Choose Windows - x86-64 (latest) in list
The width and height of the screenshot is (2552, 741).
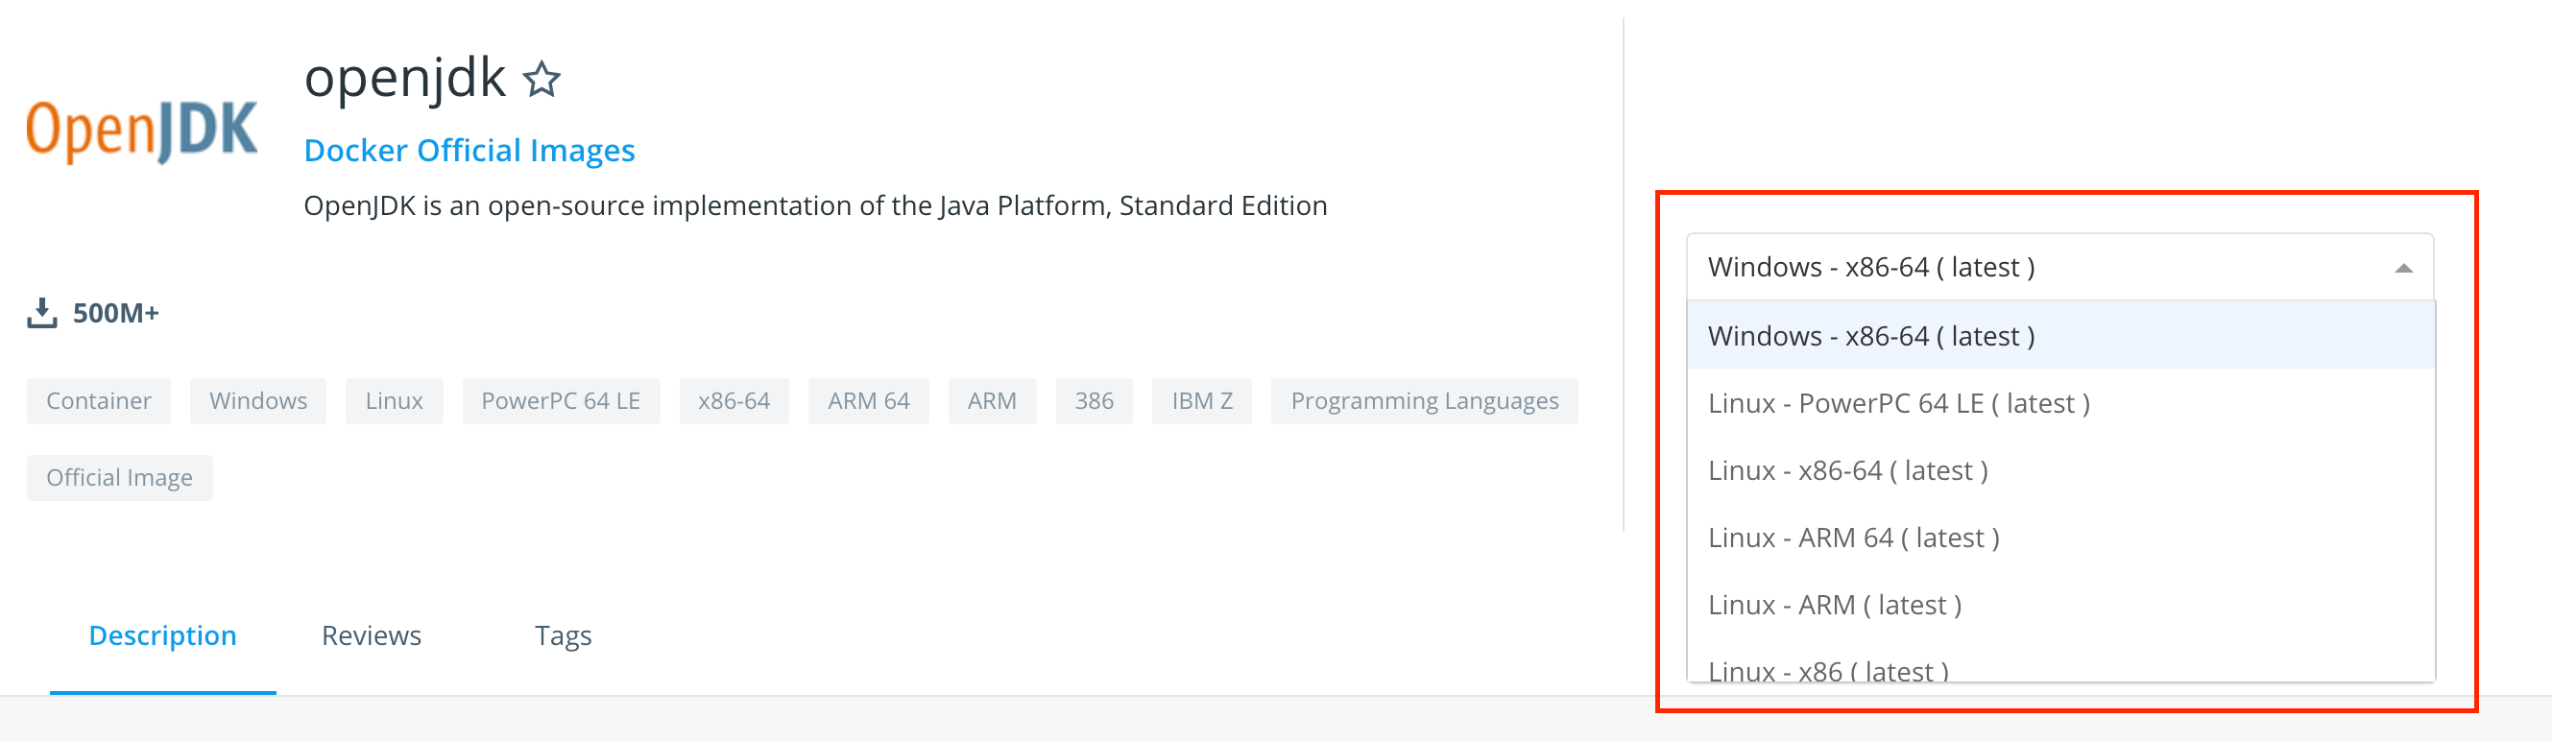[1870, 336]
